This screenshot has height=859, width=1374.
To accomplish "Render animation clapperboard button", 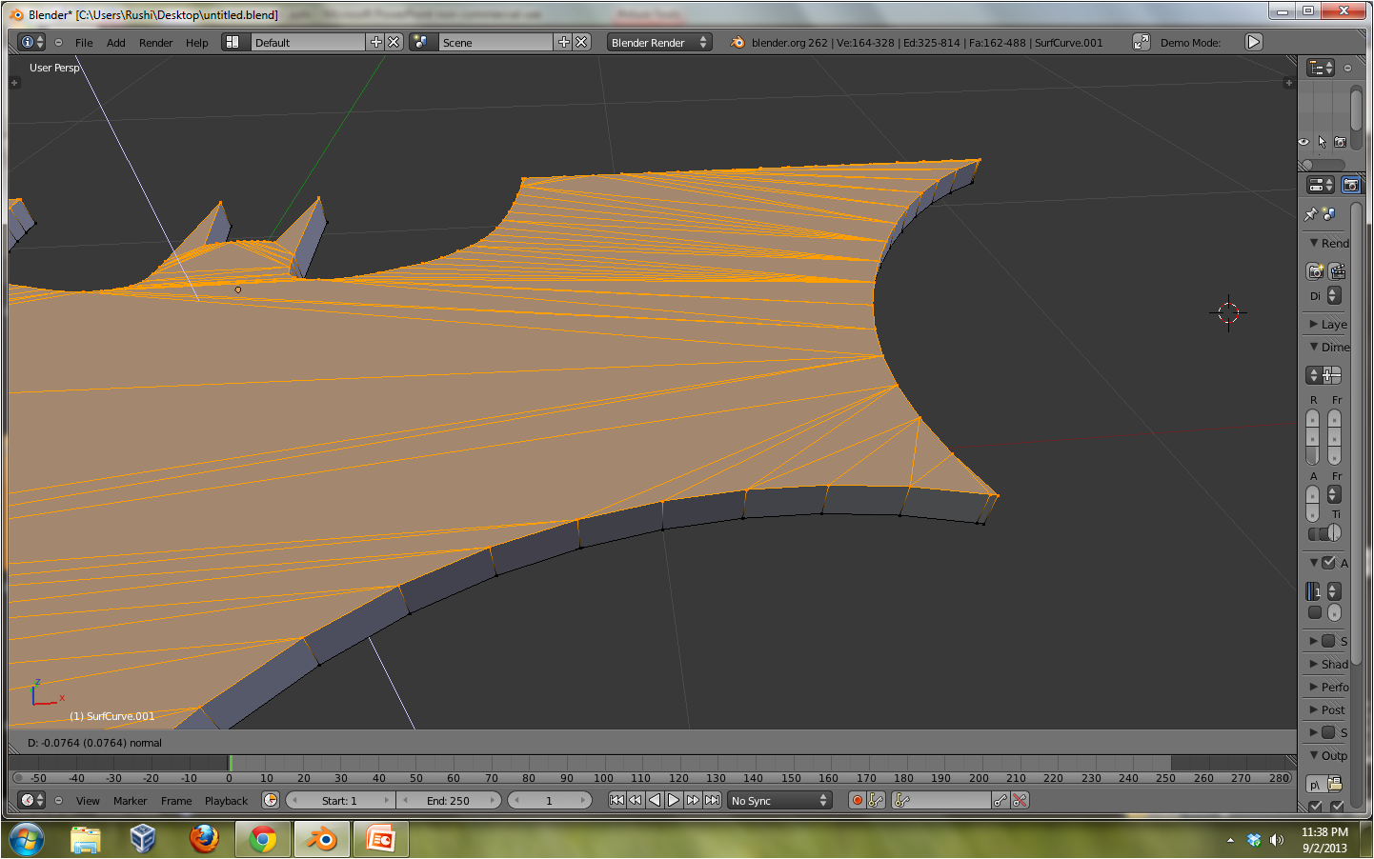I will [x=1337, y=271].
